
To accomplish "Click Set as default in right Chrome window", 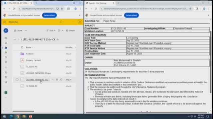I will pos(131,15).
